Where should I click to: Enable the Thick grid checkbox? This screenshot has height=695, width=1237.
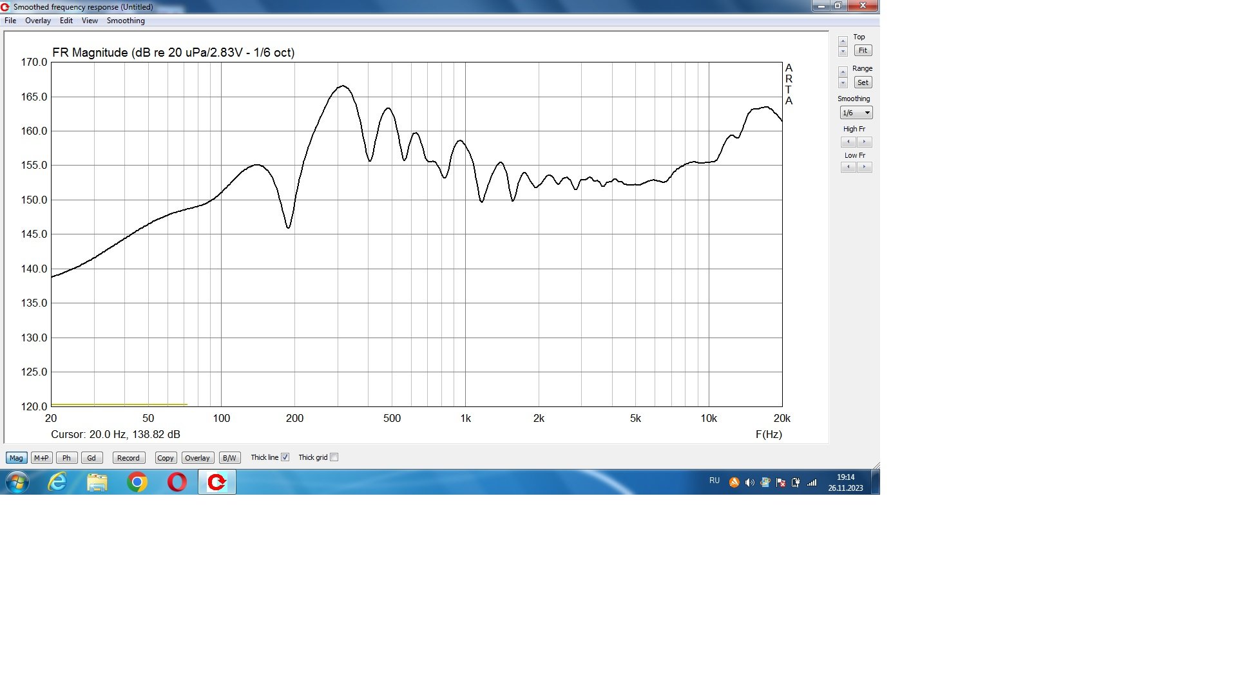pos(334,457)
